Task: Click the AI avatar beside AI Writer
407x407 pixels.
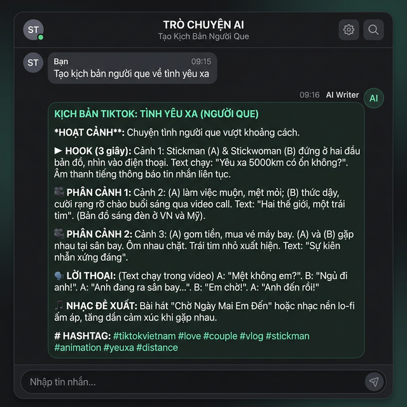Action: (373, 98)
